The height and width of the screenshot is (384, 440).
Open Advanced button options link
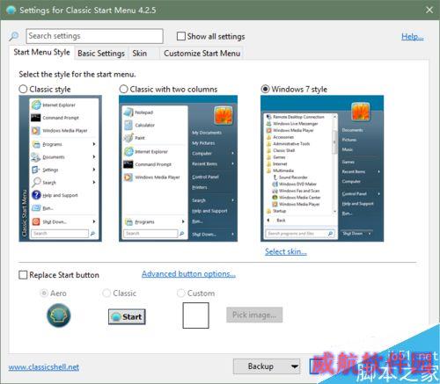pyautogui.click(x=188, y=274)
